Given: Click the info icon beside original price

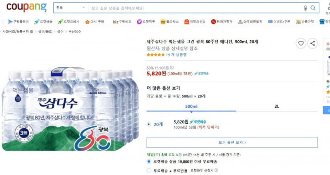Looking at the screenshot, I should pos(172,68).
